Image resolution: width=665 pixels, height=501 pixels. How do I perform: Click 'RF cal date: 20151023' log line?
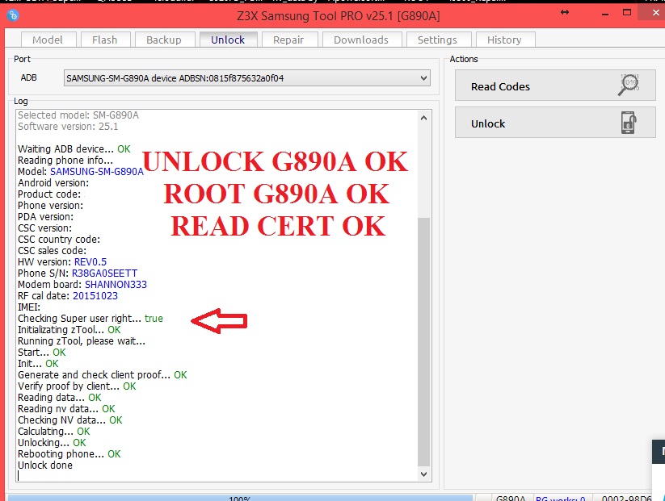point(68,295)
